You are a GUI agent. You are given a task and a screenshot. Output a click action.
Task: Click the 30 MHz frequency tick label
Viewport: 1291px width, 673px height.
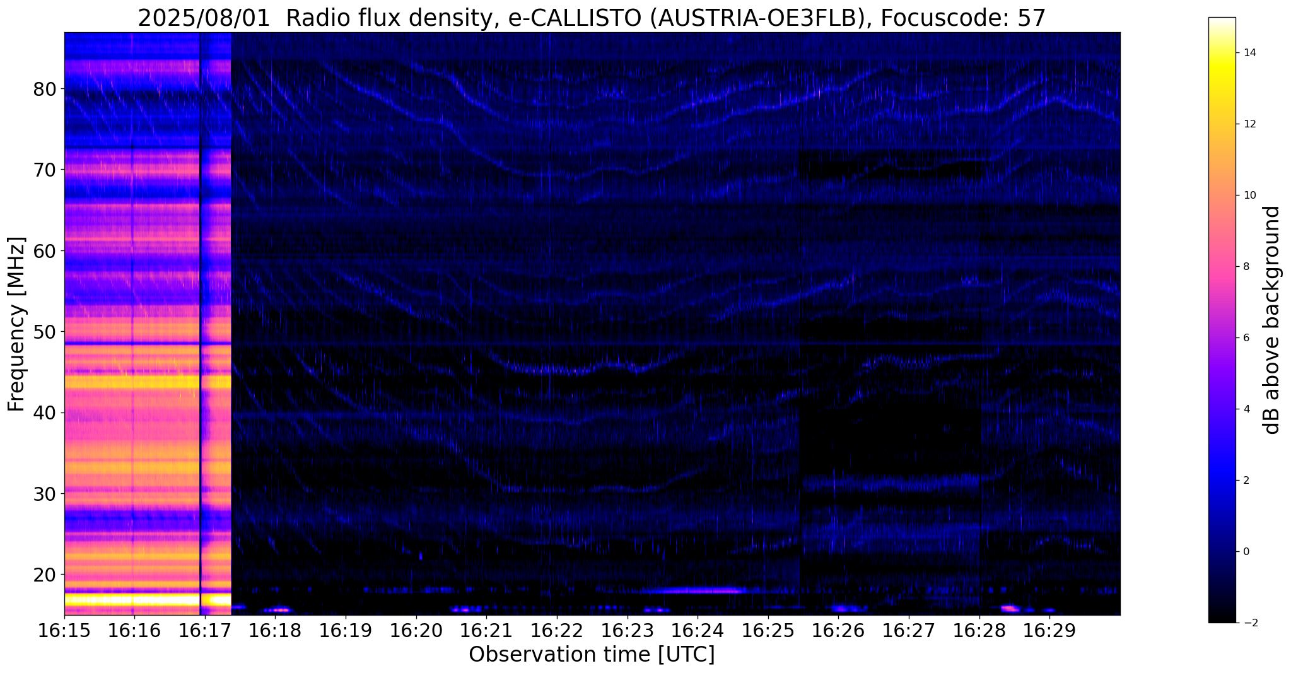(45, 493)
